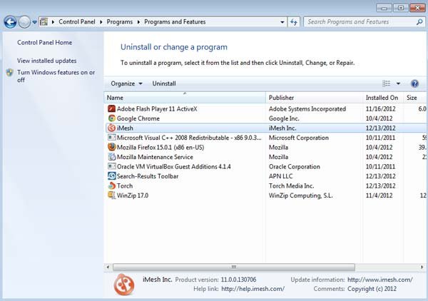The image size is (428, 301).
Task: Click the scrollbar right arrow
Action: (x=422, y=267)
